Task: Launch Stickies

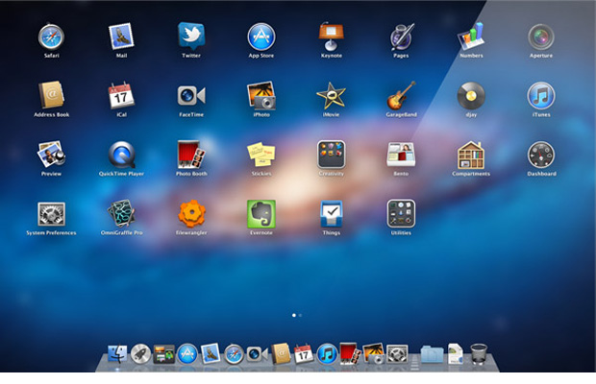Action: (261, 155)
